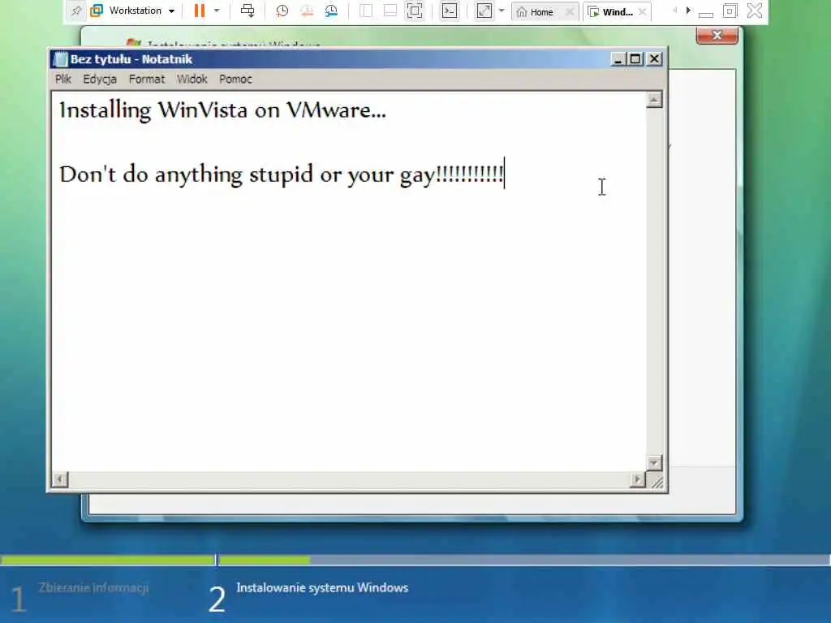Viewport: 831px width, 623px height.
Task: Close the VMware Workstation window
Action: [x=755, y=11]
